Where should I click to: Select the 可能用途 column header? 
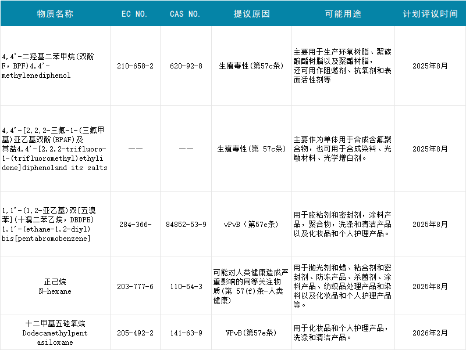(x=342, y=13)
